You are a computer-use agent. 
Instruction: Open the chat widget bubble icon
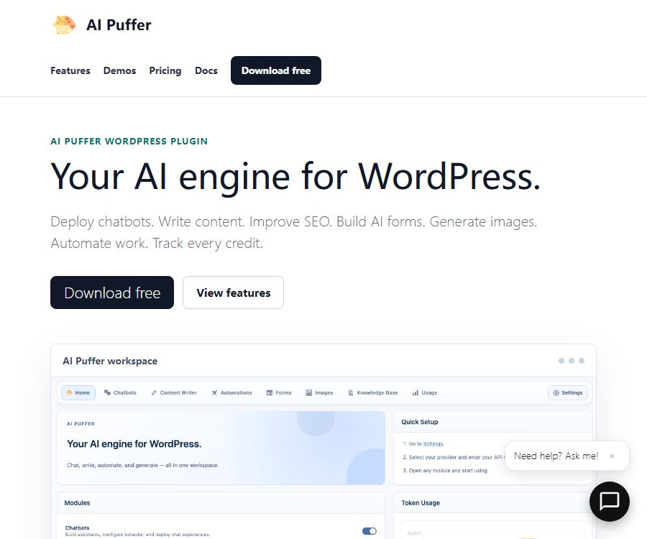(610, 502)
